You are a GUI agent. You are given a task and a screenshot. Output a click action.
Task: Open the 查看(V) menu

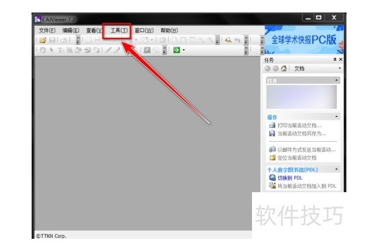(x=94, y=30)
